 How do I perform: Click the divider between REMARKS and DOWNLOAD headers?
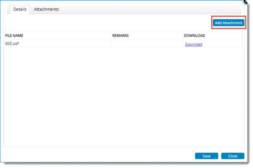pyautogui.click(x=183, y=36)
